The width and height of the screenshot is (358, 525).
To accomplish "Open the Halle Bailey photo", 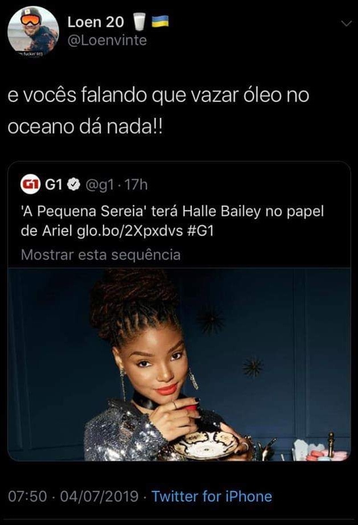I will click(x=179, y=364).
